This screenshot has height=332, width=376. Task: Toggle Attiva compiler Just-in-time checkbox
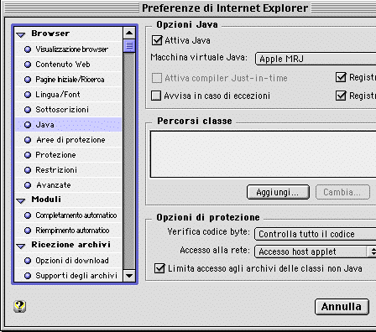coord(157,78)
